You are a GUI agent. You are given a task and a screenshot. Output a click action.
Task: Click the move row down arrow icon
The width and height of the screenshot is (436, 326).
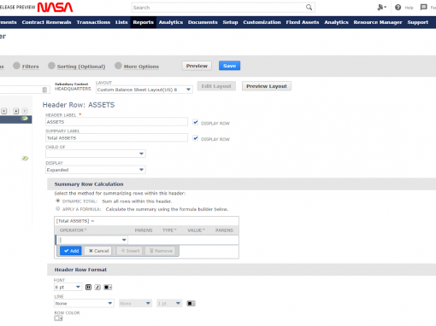[x=16, y=111]
